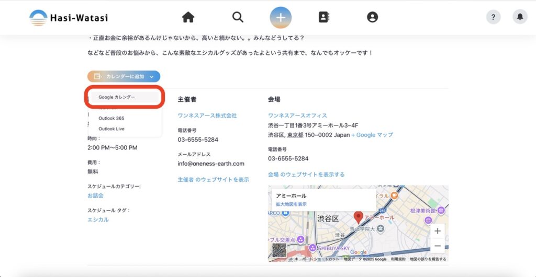Image resolution: width=536 pixels, height=277 pixels.
Task: Open the notifications bell icon
Action: [520, 17]
